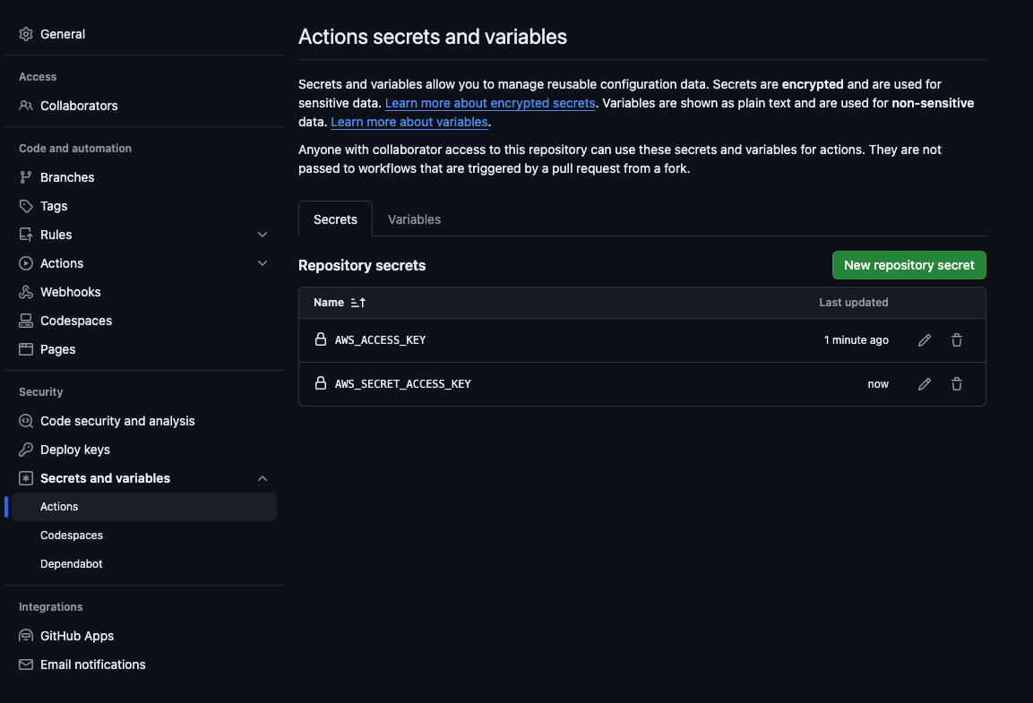The height and width of the screenshot is (703, 1033).
Task: Click the lock icon beside AWS_SECRET_ACCESS_KEY
Action: point(320,383)
